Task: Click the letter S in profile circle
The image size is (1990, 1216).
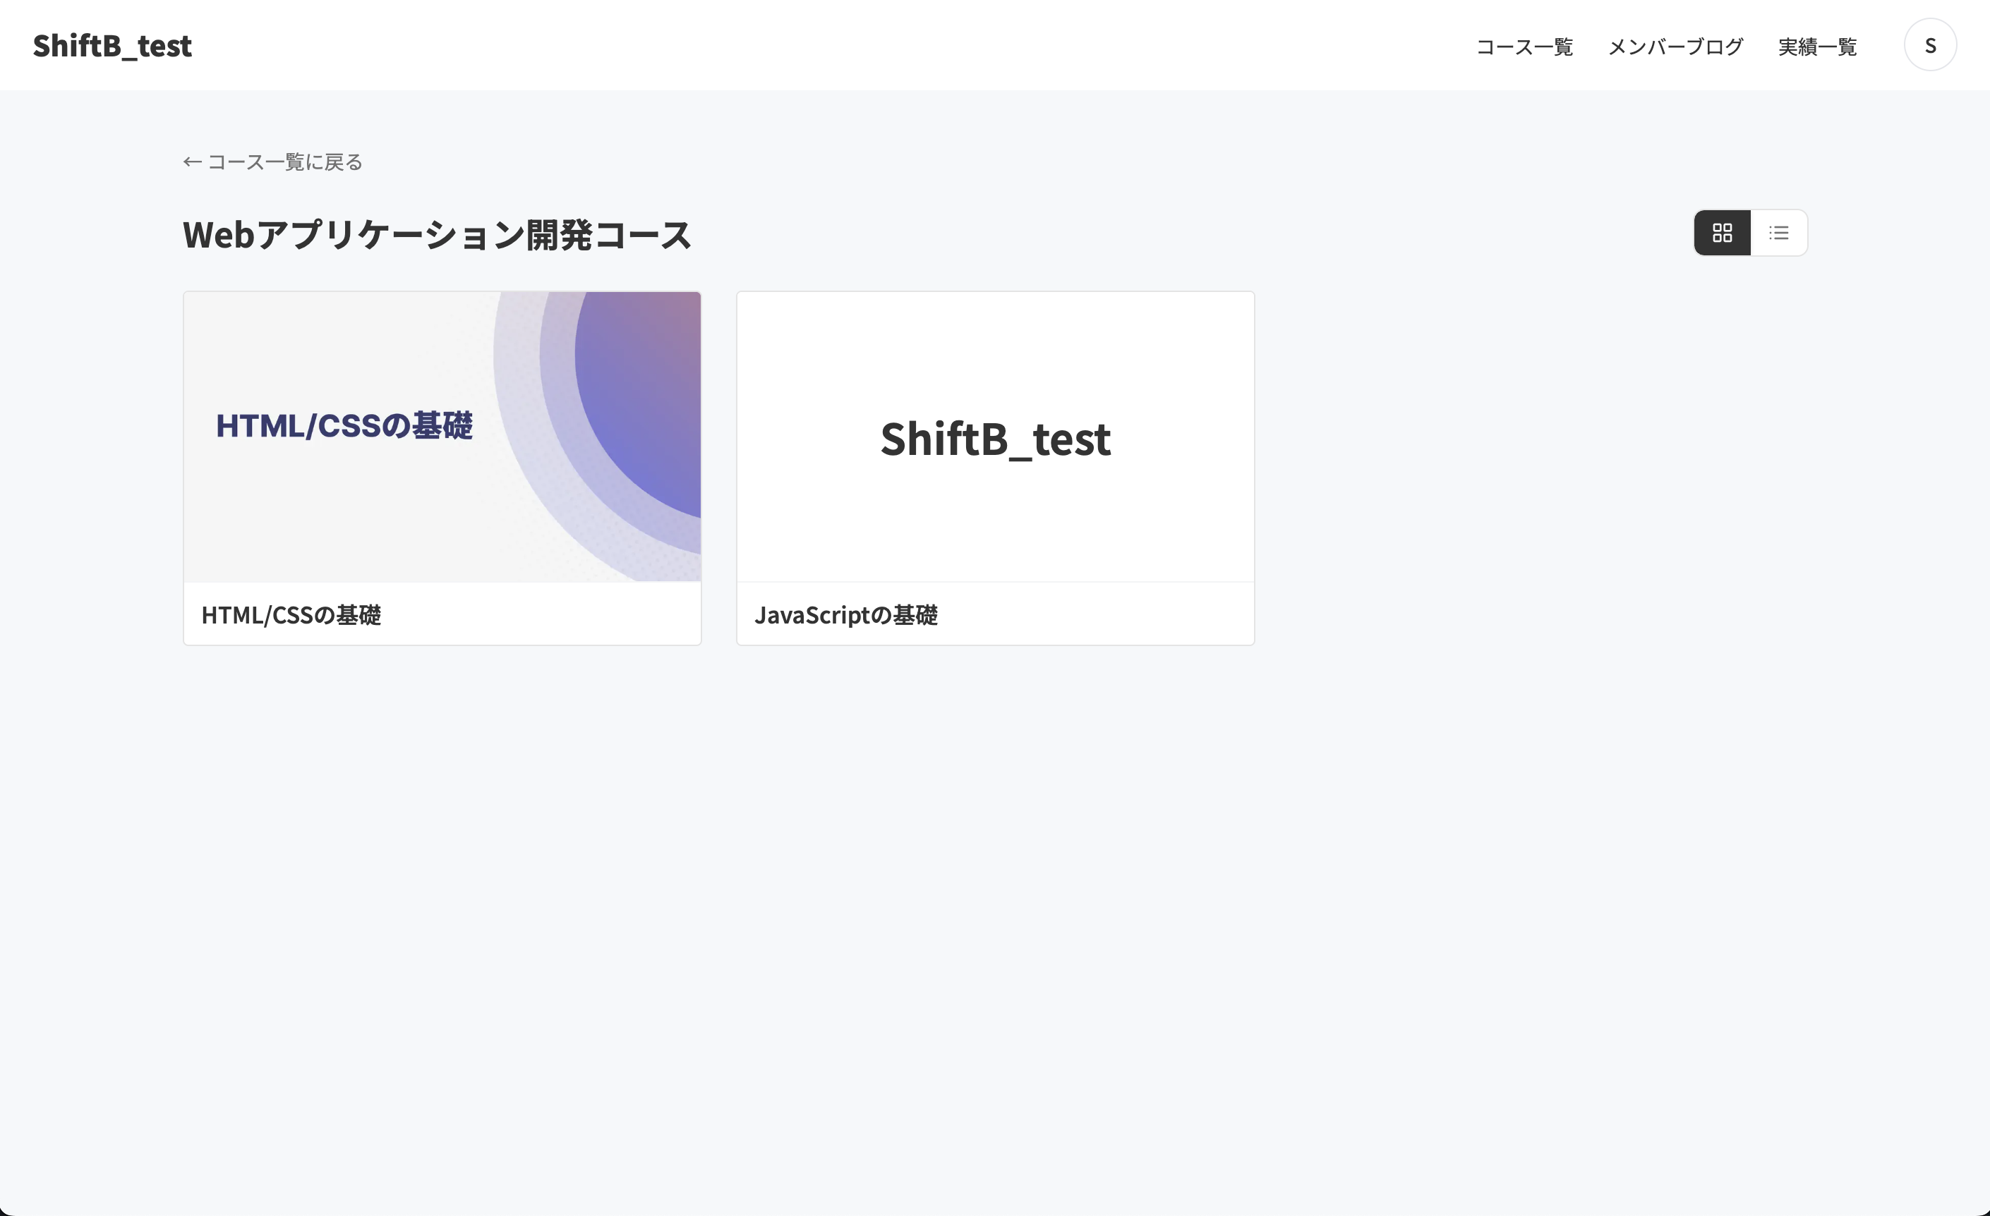Action: coord(1929,45)
